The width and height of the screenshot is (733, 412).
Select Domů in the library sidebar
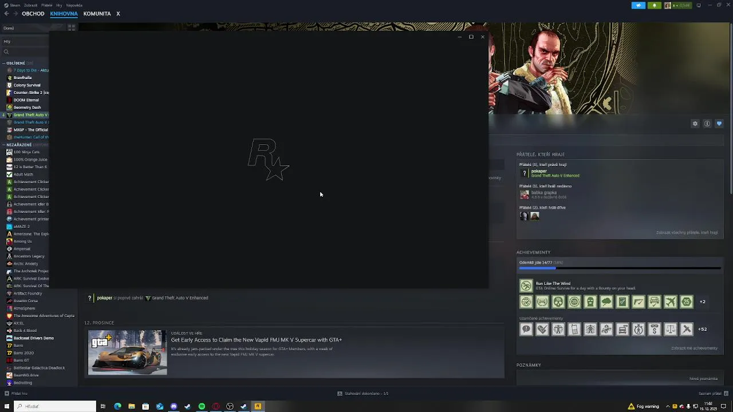point(9,28)
